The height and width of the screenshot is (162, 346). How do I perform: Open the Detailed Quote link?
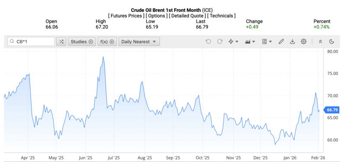point(187,16)
